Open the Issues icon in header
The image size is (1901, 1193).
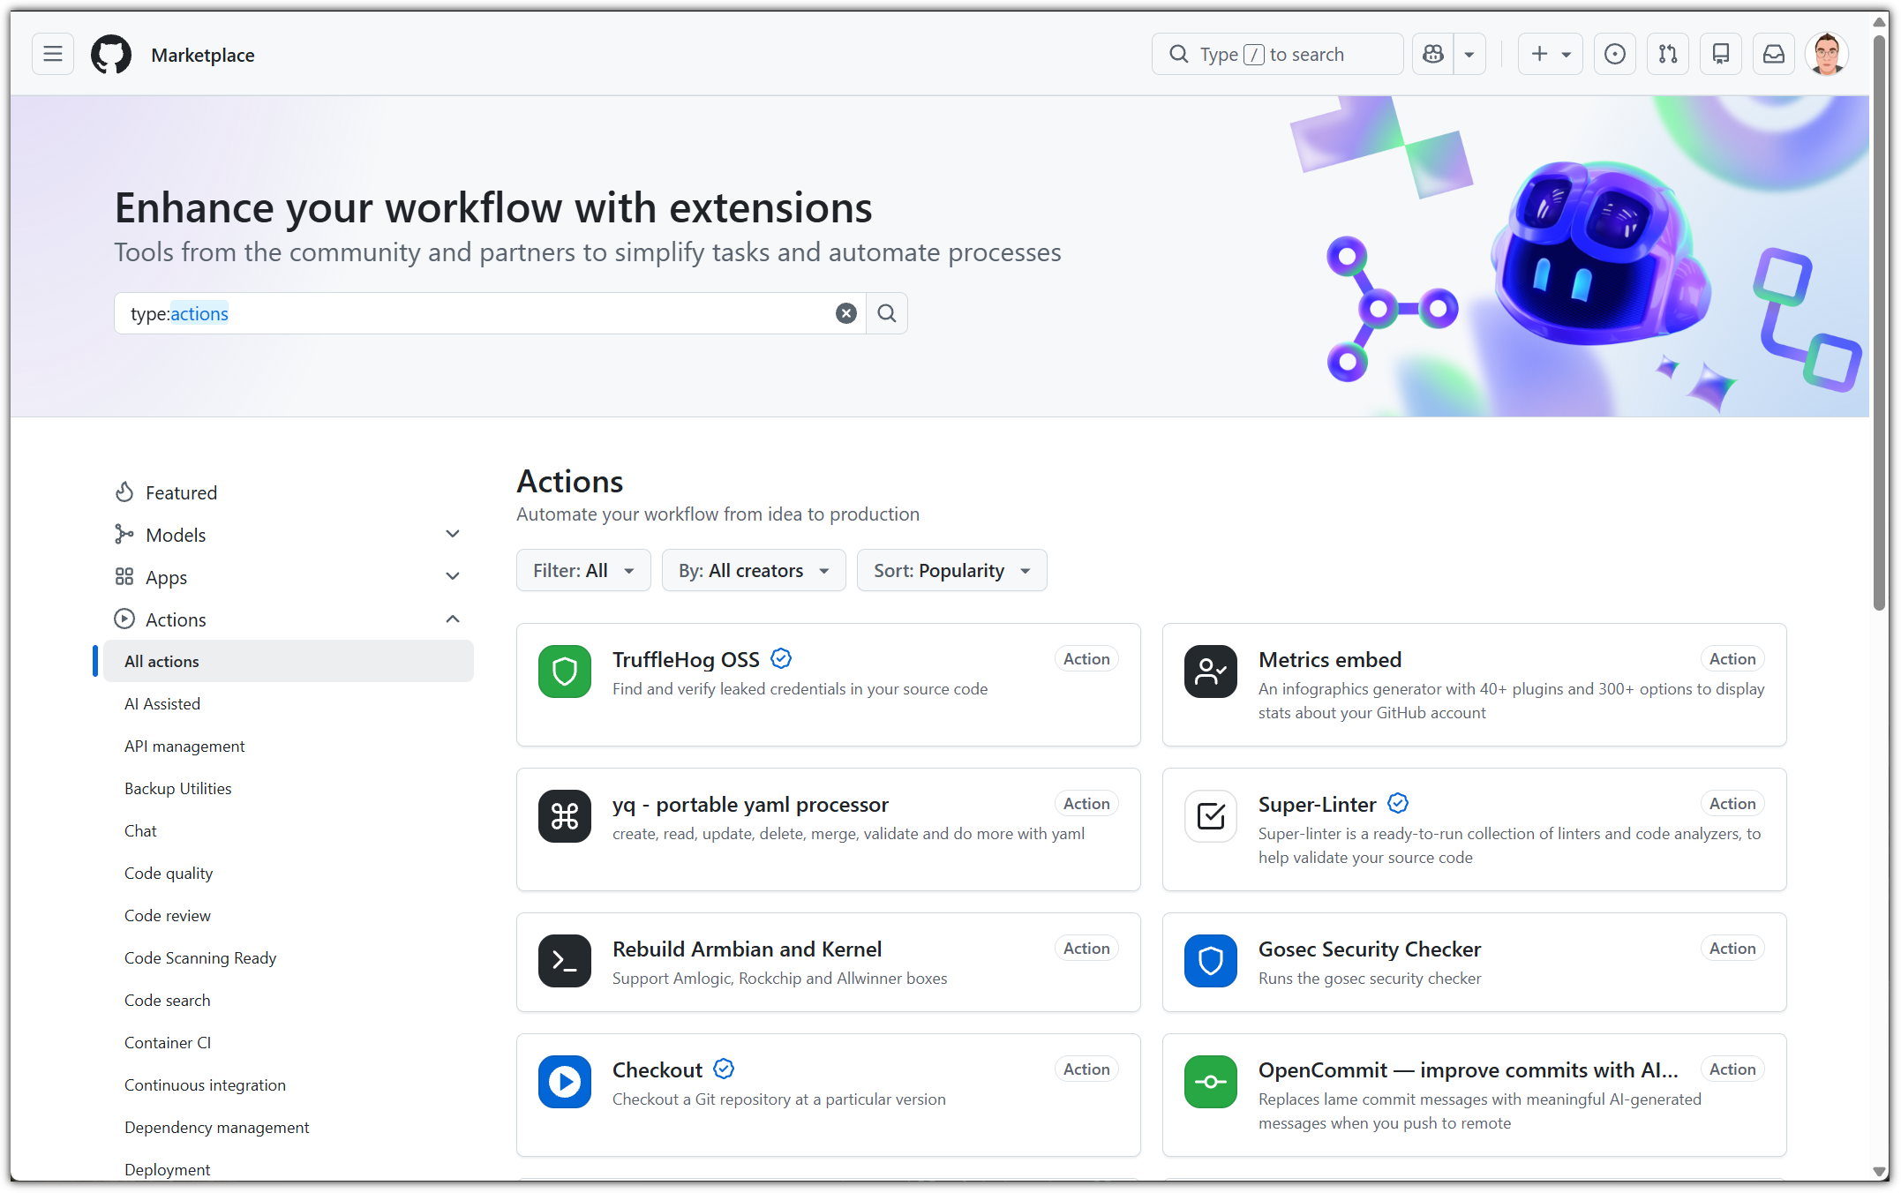1614,55
